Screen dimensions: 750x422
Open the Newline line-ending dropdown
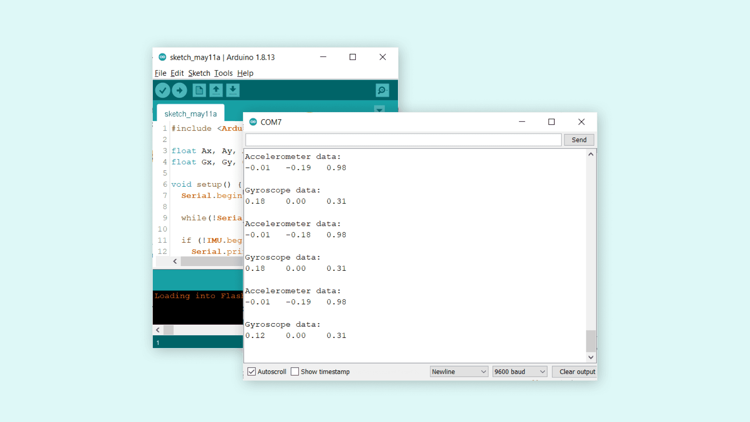(459, 372)
